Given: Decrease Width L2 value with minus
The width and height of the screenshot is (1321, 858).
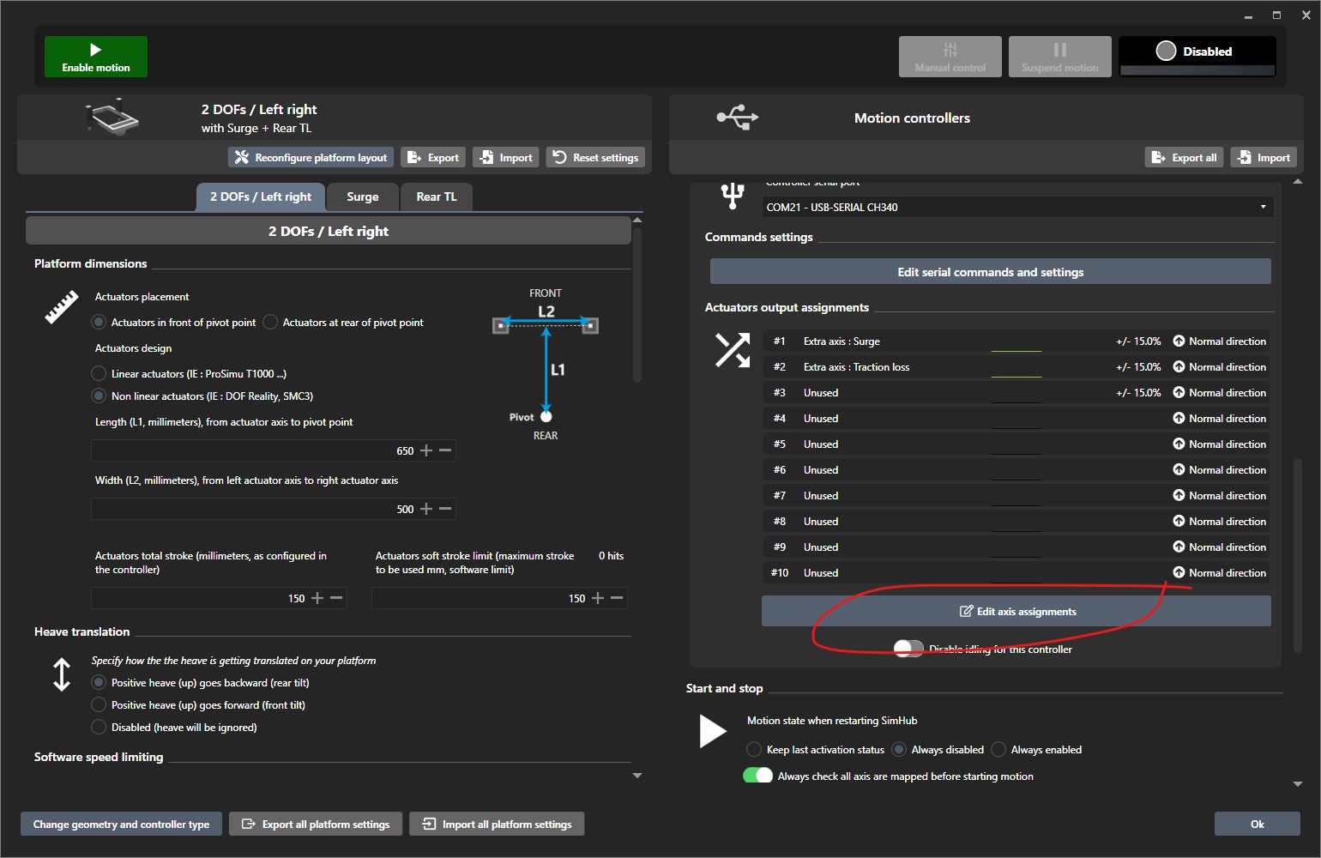Looking at the screenshot, I should pyautogui.click(x=445, y=509).
